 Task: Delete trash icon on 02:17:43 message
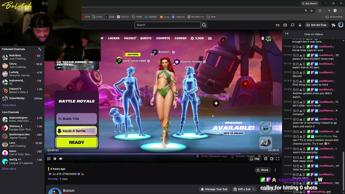point(304,64)
